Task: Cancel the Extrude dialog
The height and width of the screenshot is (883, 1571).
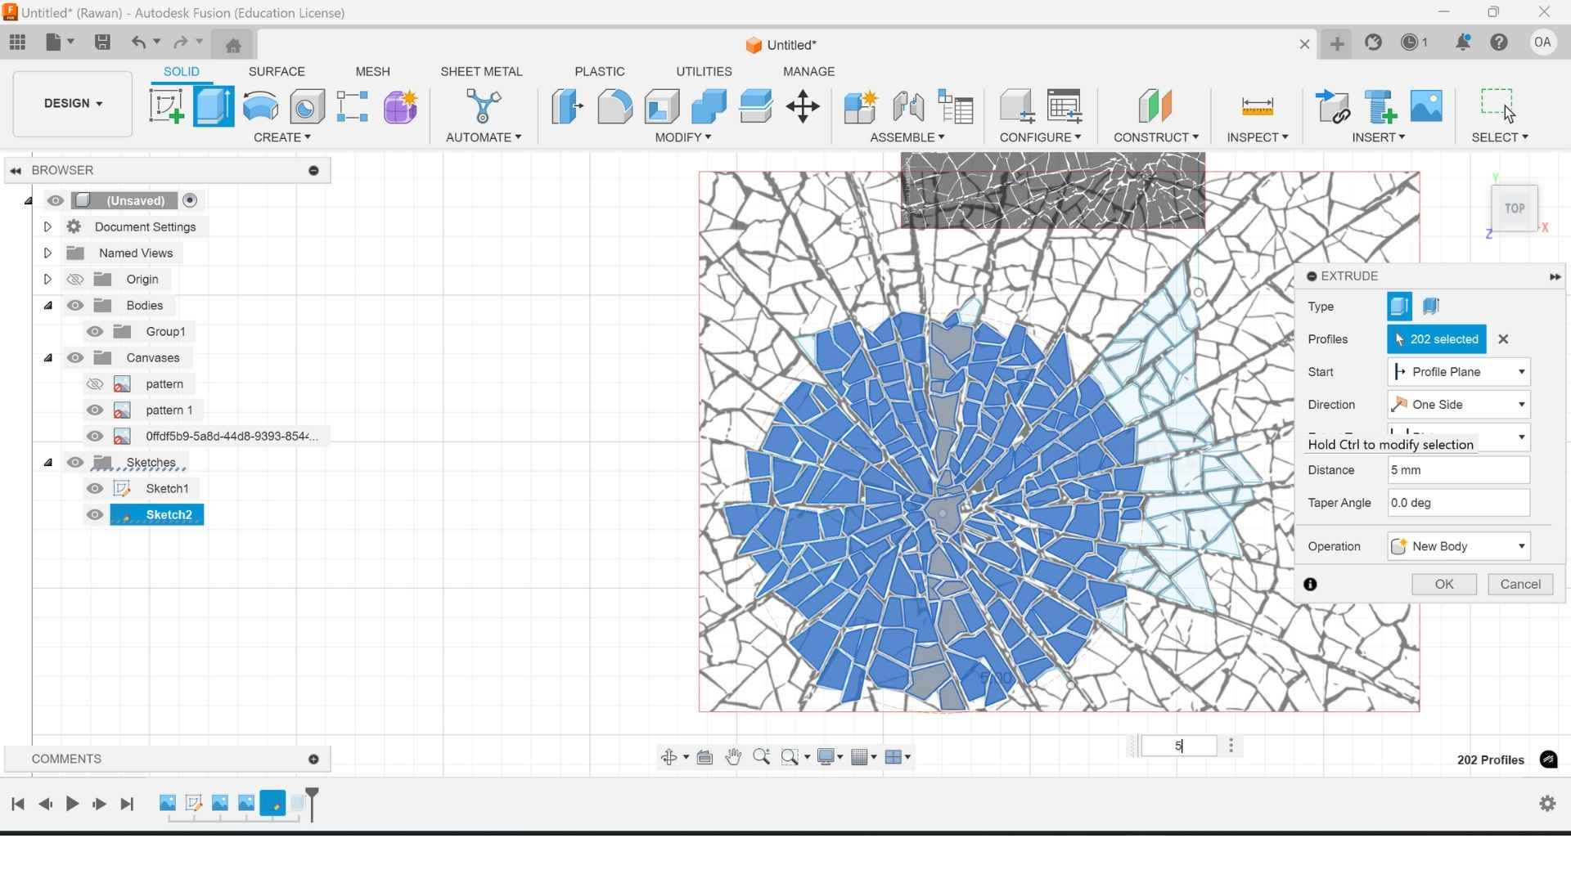Action: [1520, 585]
